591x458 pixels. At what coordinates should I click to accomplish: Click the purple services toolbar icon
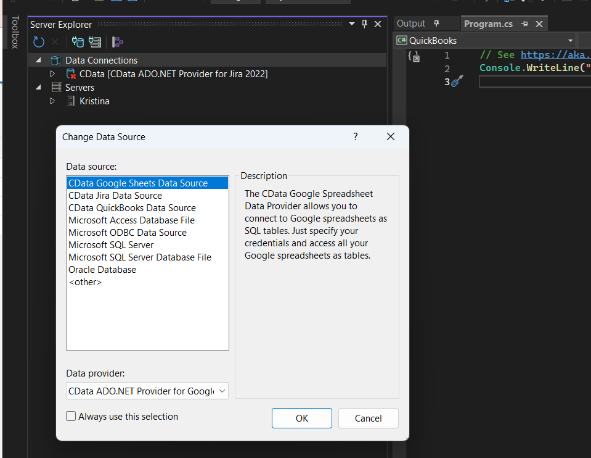(118, 42)
